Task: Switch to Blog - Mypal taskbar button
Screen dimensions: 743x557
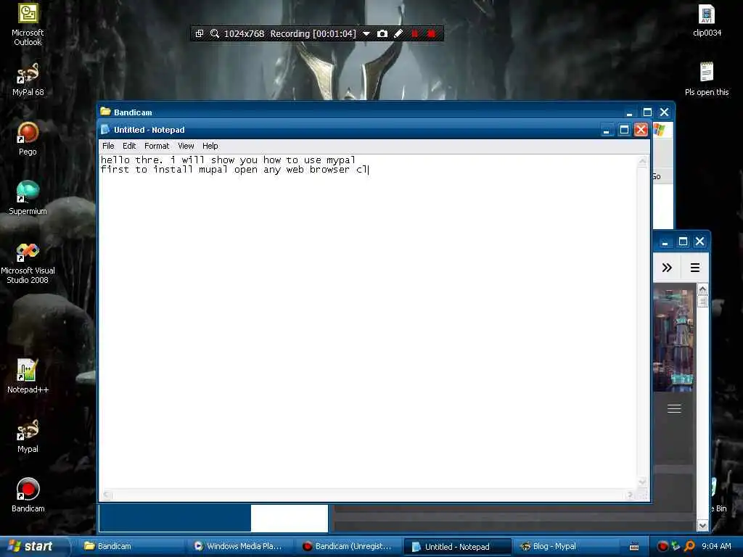Action: [565, 547]
